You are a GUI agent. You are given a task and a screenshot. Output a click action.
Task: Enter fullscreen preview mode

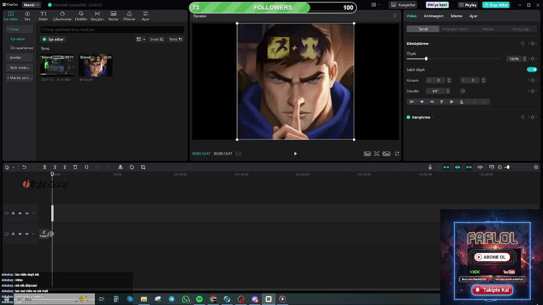(397, 154)
